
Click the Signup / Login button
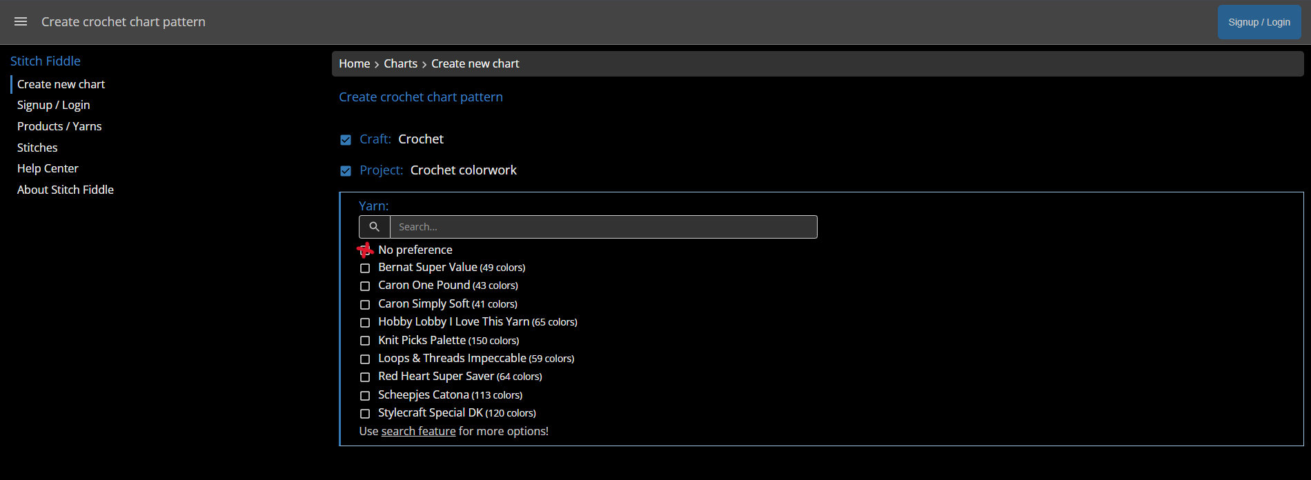(1259, 22)
